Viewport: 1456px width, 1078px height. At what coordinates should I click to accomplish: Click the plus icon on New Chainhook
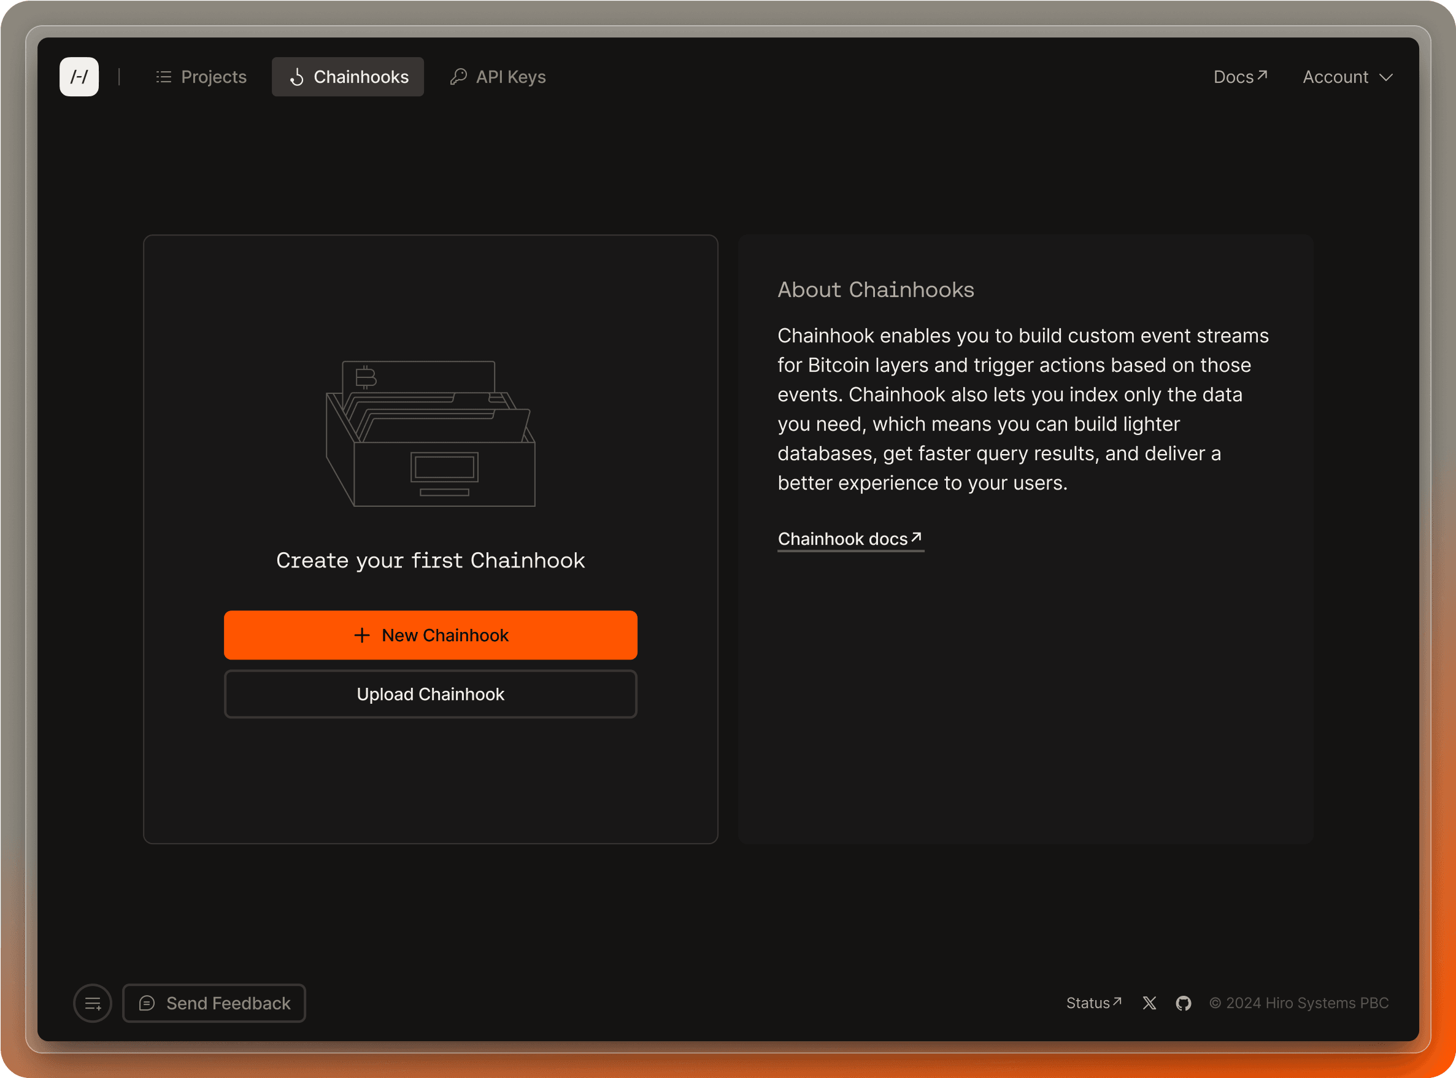(361, 635)
